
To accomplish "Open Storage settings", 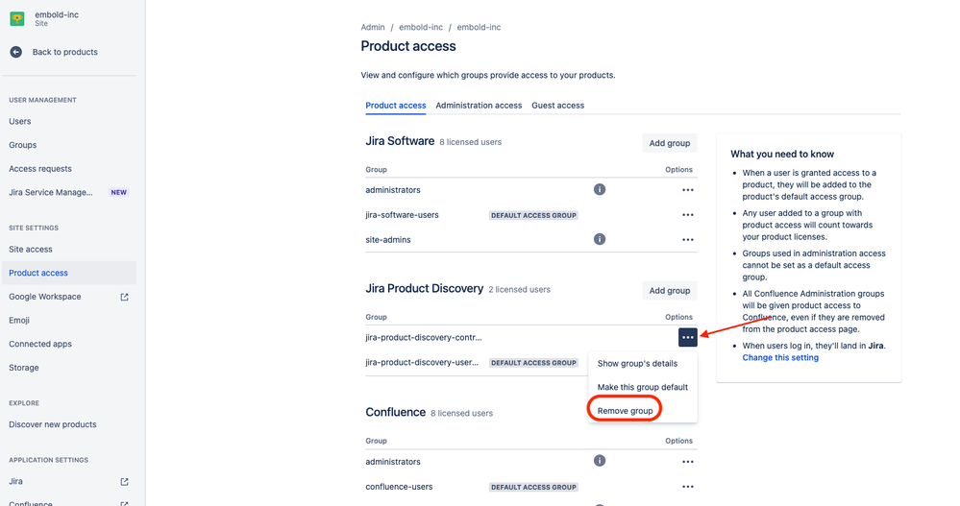I will pyautogui.click(x=24, y=368).
